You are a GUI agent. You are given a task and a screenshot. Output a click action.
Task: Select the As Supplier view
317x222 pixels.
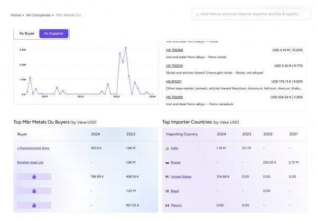[54, 33]
